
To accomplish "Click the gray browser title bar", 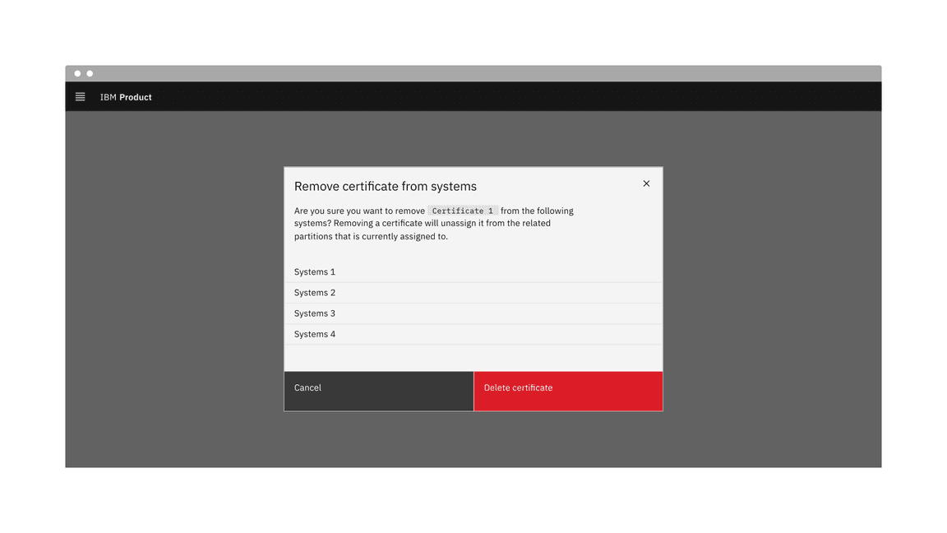I will pos(493,72).
